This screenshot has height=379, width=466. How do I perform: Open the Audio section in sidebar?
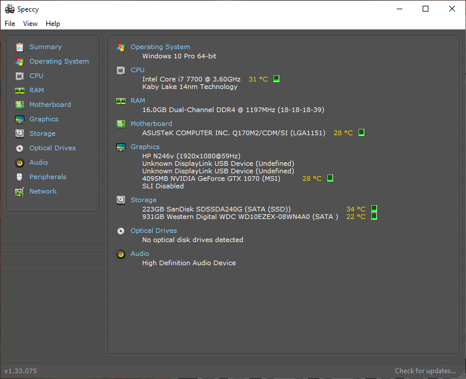(38, 162)
